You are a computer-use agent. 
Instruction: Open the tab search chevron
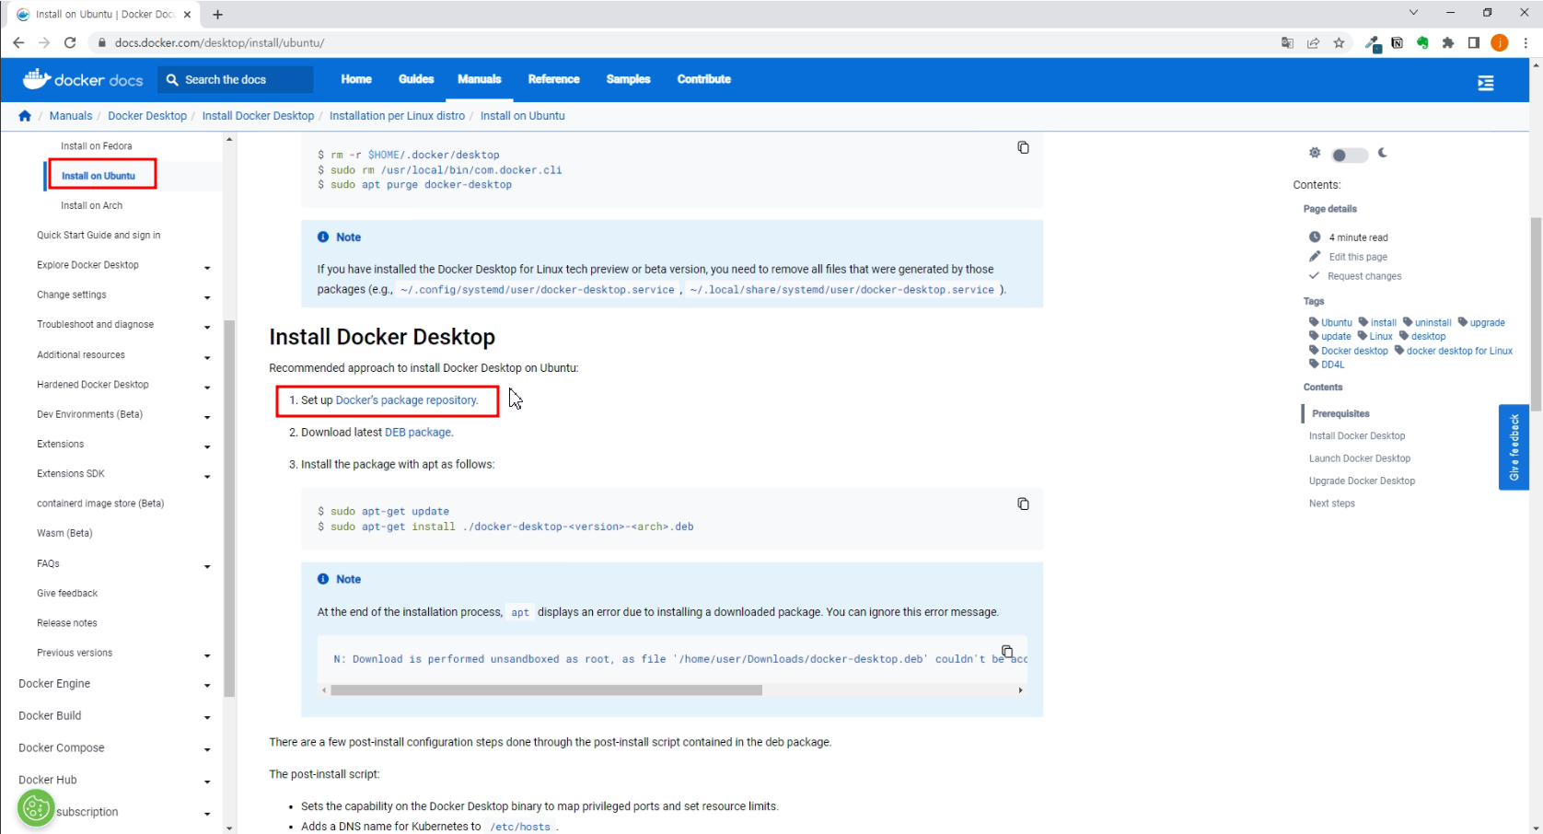click(1413, 13)
